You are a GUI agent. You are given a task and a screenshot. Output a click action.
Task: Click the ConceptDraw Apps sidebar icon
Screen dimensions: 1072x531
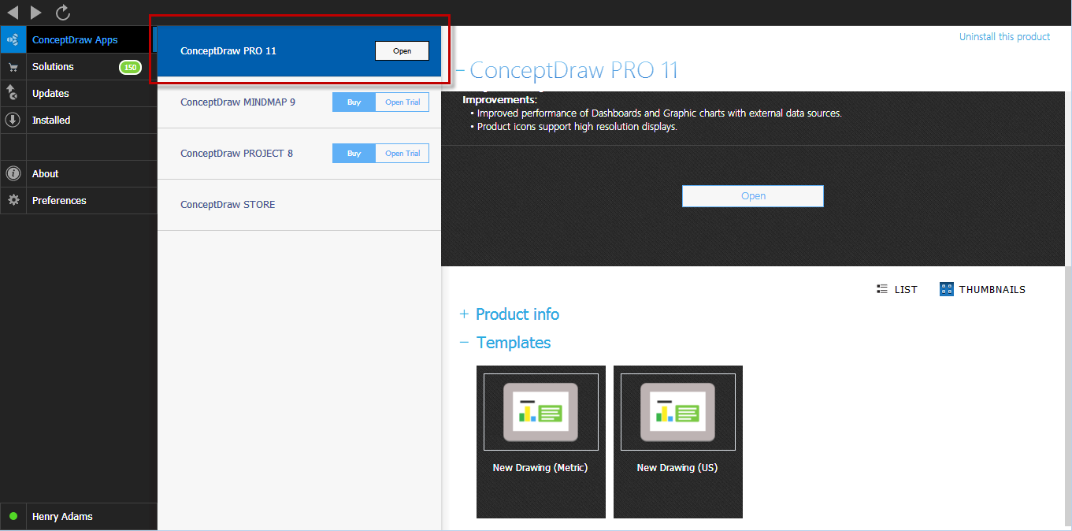pos(13,39)
